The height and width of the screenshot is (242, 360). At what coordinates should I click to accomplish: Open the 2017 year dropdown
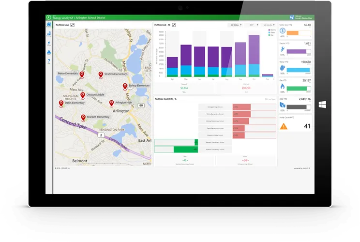click(x=252, y=25)
